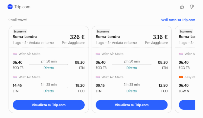Click the 09:15 LTN return departure time
The width and height of the screenshot is (203, 118).
(x=100, y=86)
